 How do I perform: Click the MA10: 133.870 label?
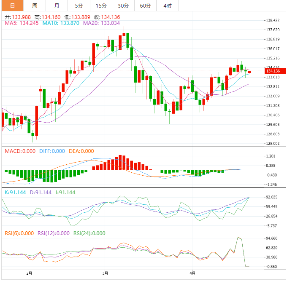pyautogui.click(x=61, y=23)
